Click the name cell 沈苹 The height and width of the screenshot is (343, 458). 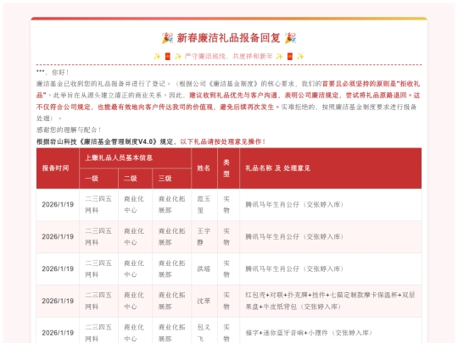coord(204,301)
